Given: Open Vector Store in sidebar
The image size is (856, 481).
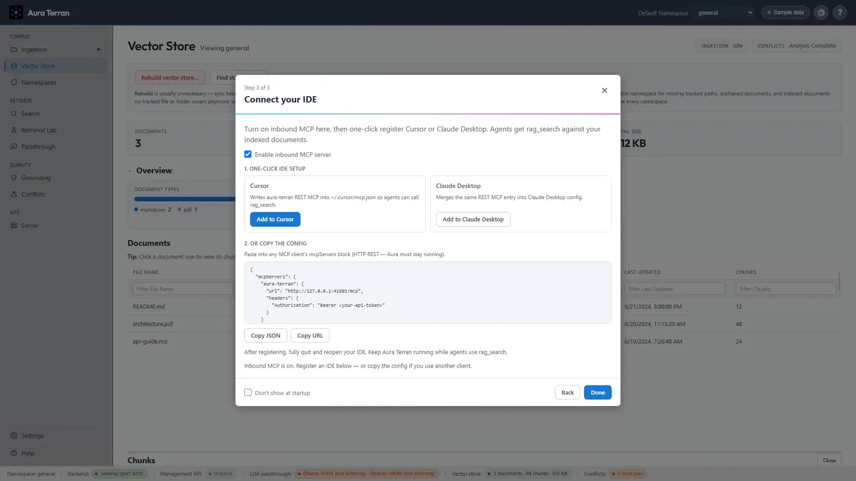Looking at the screenshot, I should (x=56, y=66).
